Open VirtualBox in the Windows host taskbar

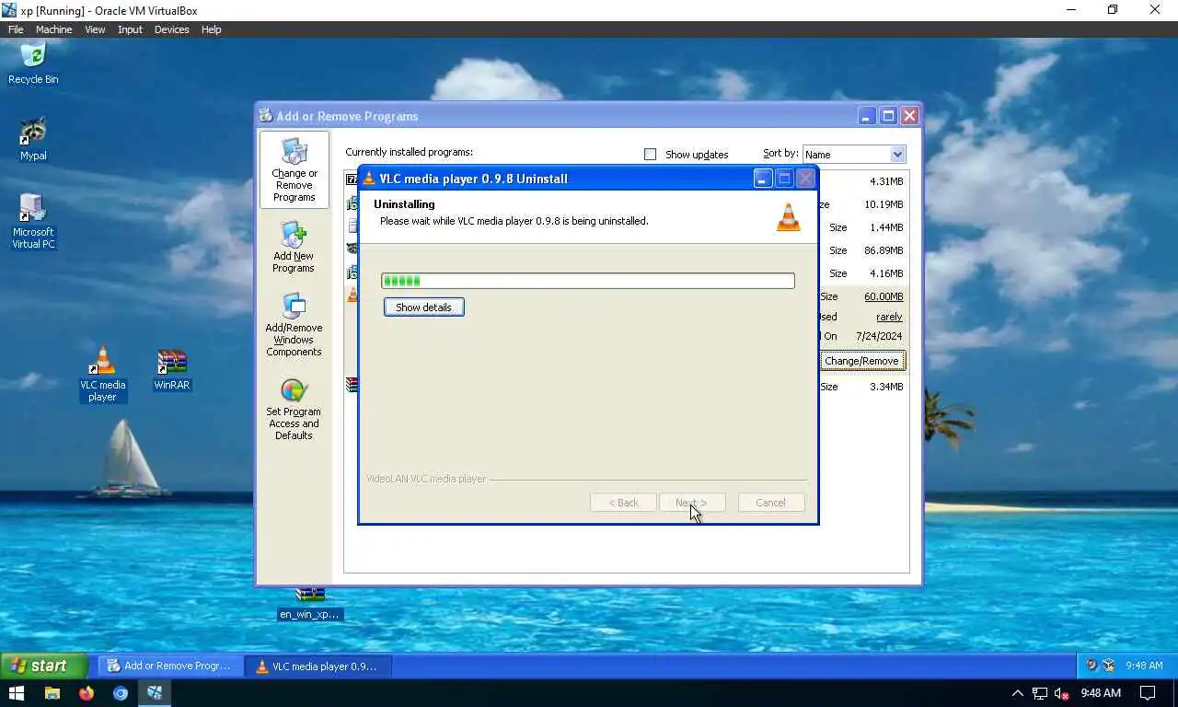(x=155, y=693)
